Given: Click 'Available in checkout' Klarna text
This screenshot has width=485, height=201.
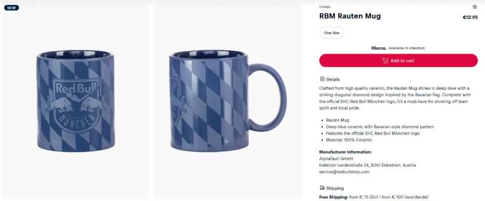Looking at the screenshot, I should point(407,48).
